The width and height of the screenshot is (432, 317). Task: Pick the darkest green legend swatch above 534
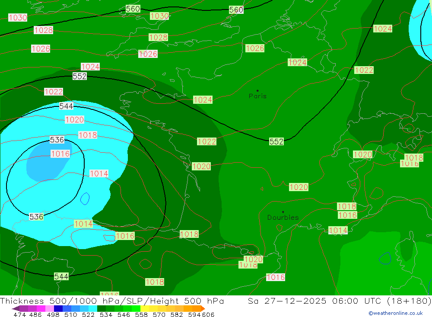(x=102, y=308)
